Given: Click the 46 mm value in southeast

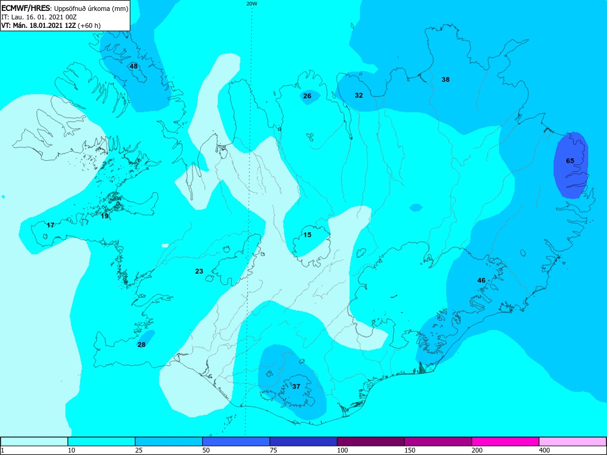Looking at the screenshot, I should (481, 280).
